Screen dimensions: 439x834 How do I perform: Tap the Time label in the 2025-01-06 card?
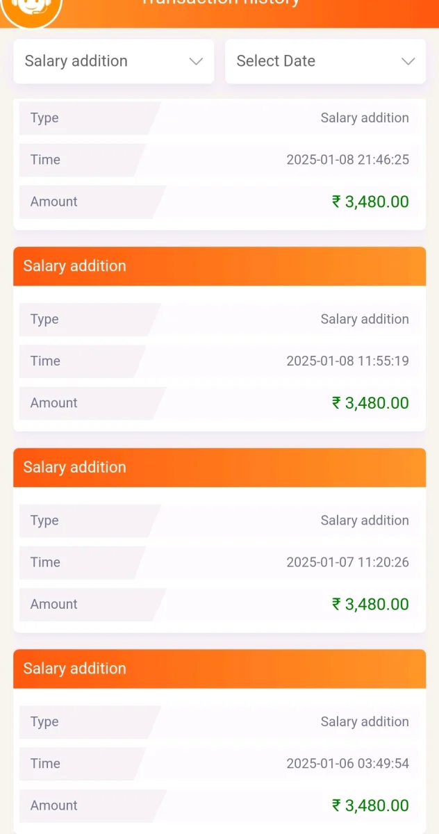[45, 764]
